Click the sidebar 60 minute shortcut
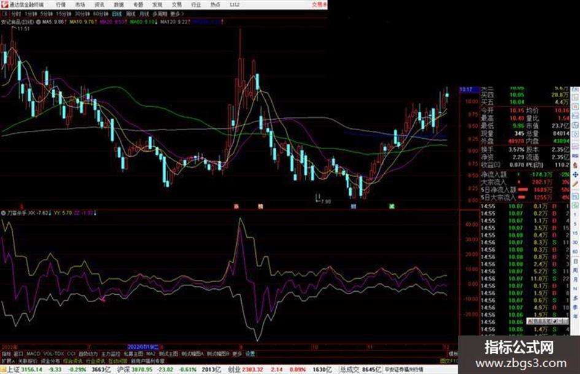Screen dimensions: 580x374 pyautogui.click(x=575, y=252)
